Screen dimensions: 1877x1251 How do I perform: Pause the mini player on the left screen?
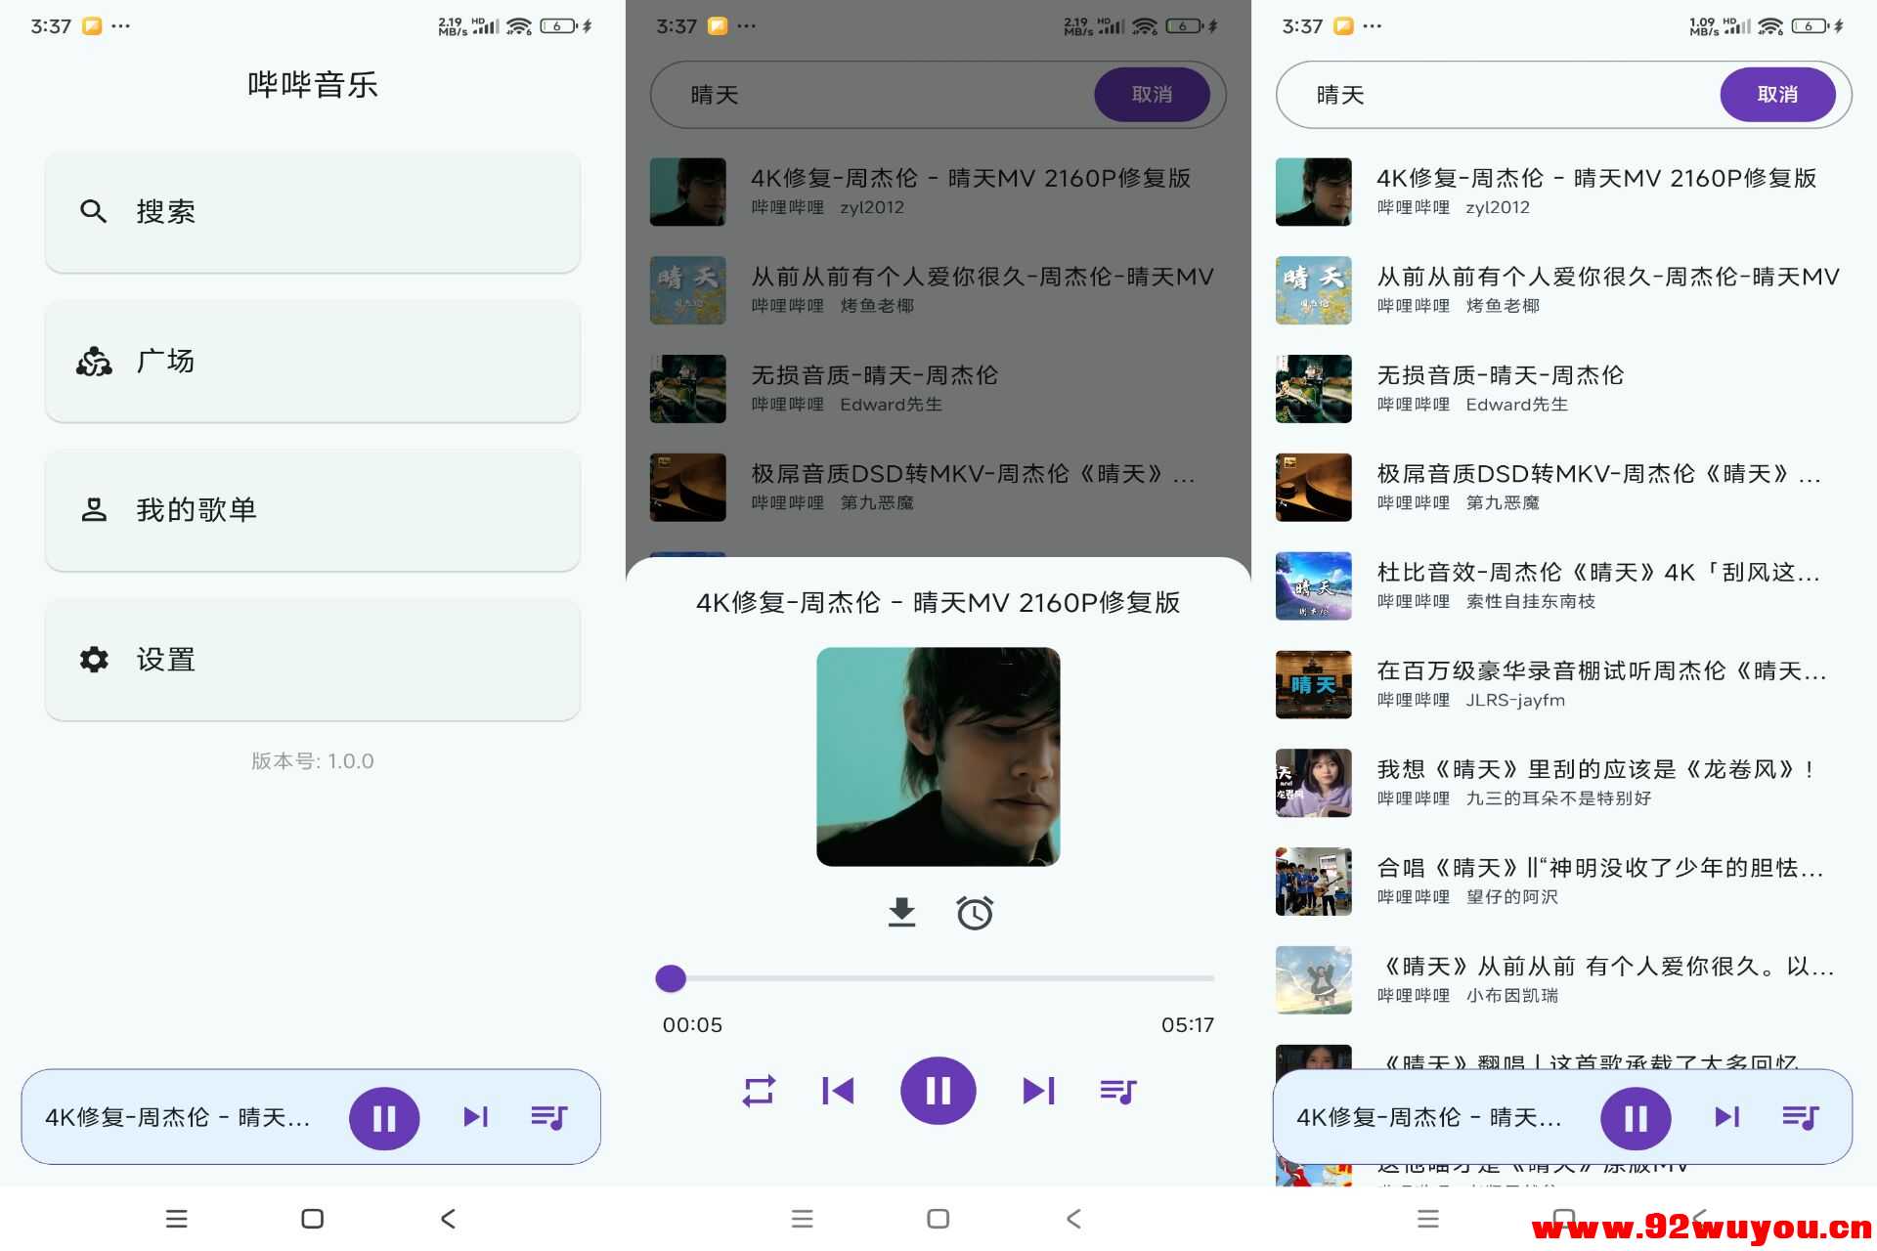coord(385,1117)
